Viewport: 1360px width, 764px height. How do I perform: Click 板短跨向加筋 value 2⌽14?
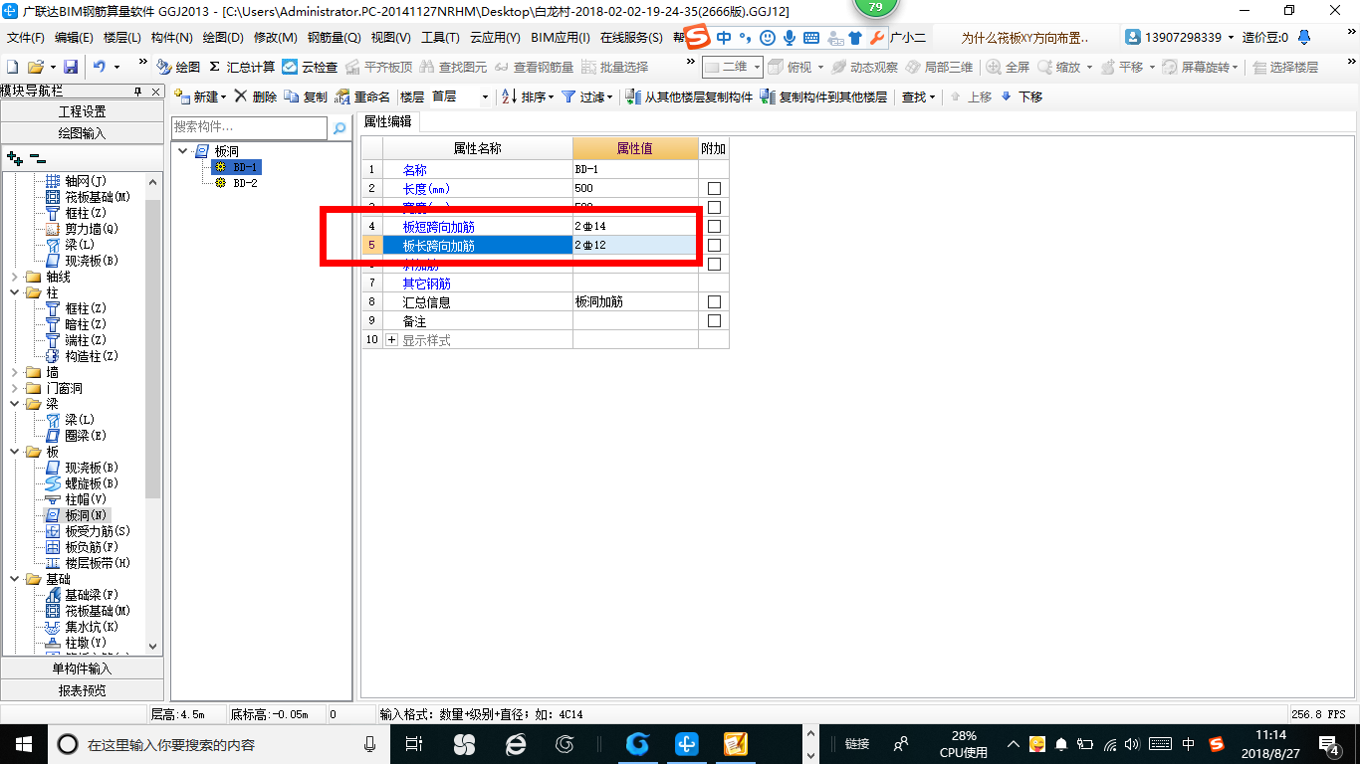tap(635, 226)
